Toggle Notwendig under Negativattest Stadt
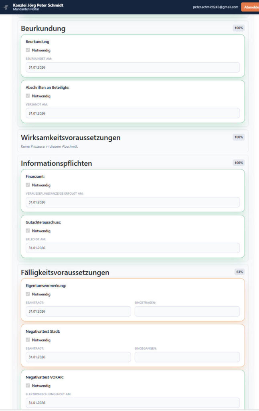 click(28, 340)
